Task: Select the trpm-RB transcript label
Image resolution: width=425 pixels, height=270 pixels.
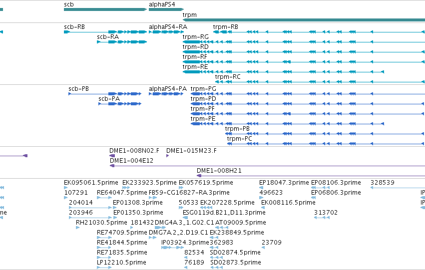Action: pyautogui.click(x=226, y=27)
